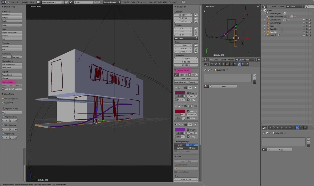The width and height of the screenshot is (314, 186).
Task: Open Search menu in outliner header
Action: pos(281,7)
